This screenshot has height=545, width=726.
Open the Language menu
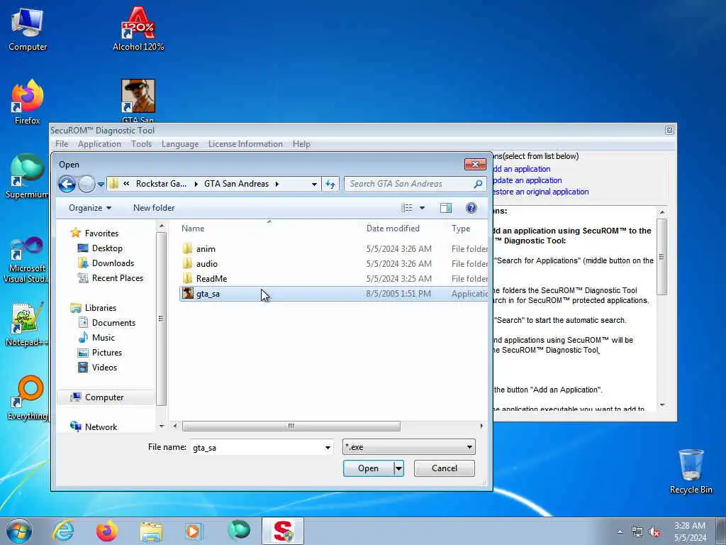tap(179, 144)
